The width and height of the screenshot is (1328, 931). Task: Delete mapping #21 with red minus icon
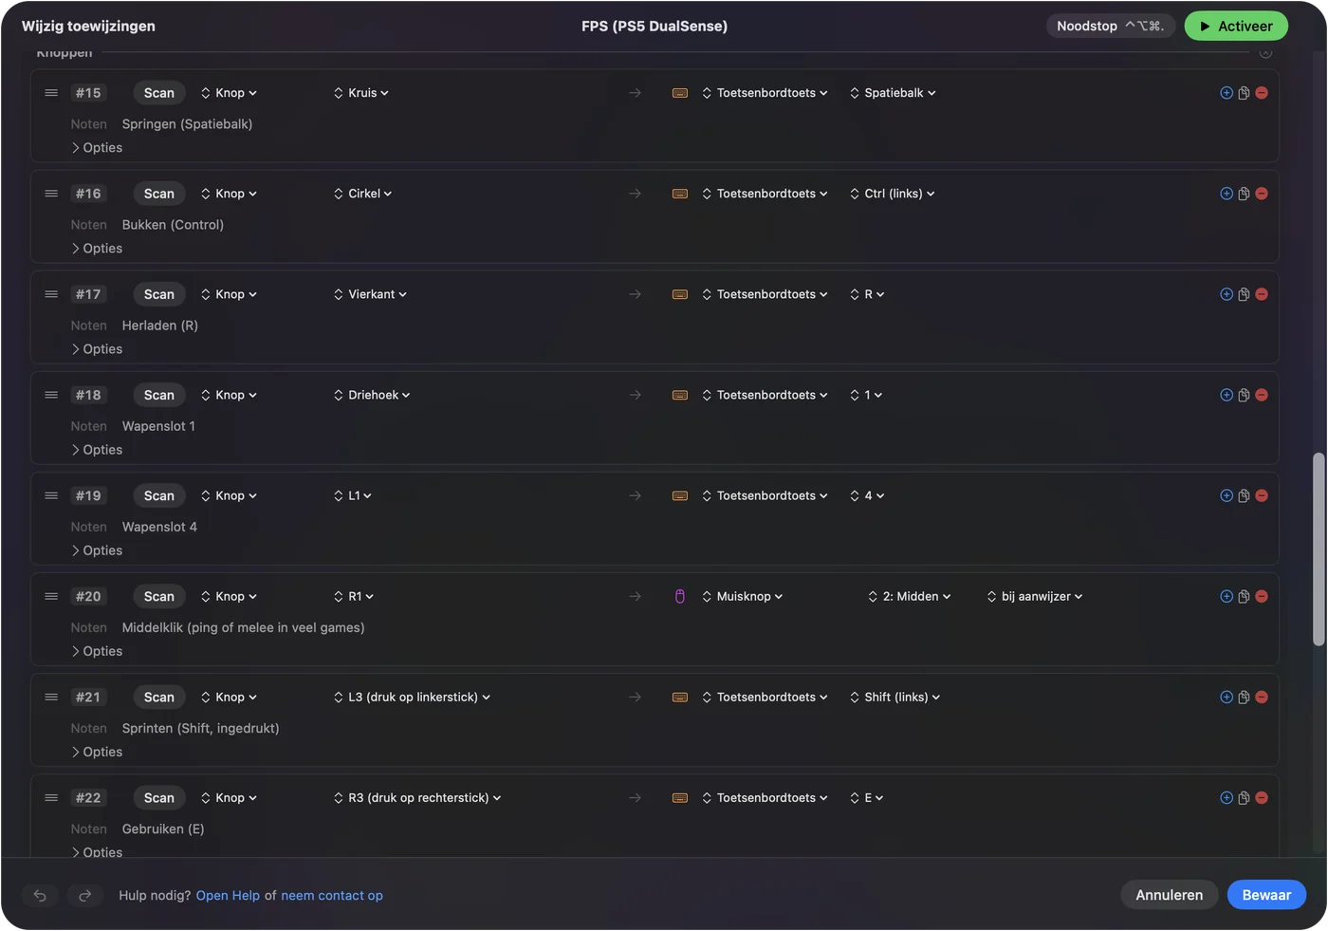1262,697
